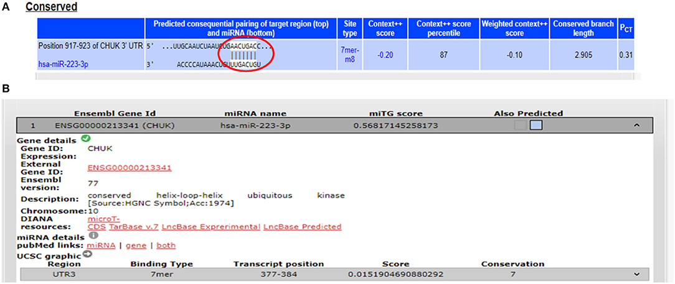This screenshot has height=284, width=675.
Task: Click the Binding Type column label
Action: 162,264
